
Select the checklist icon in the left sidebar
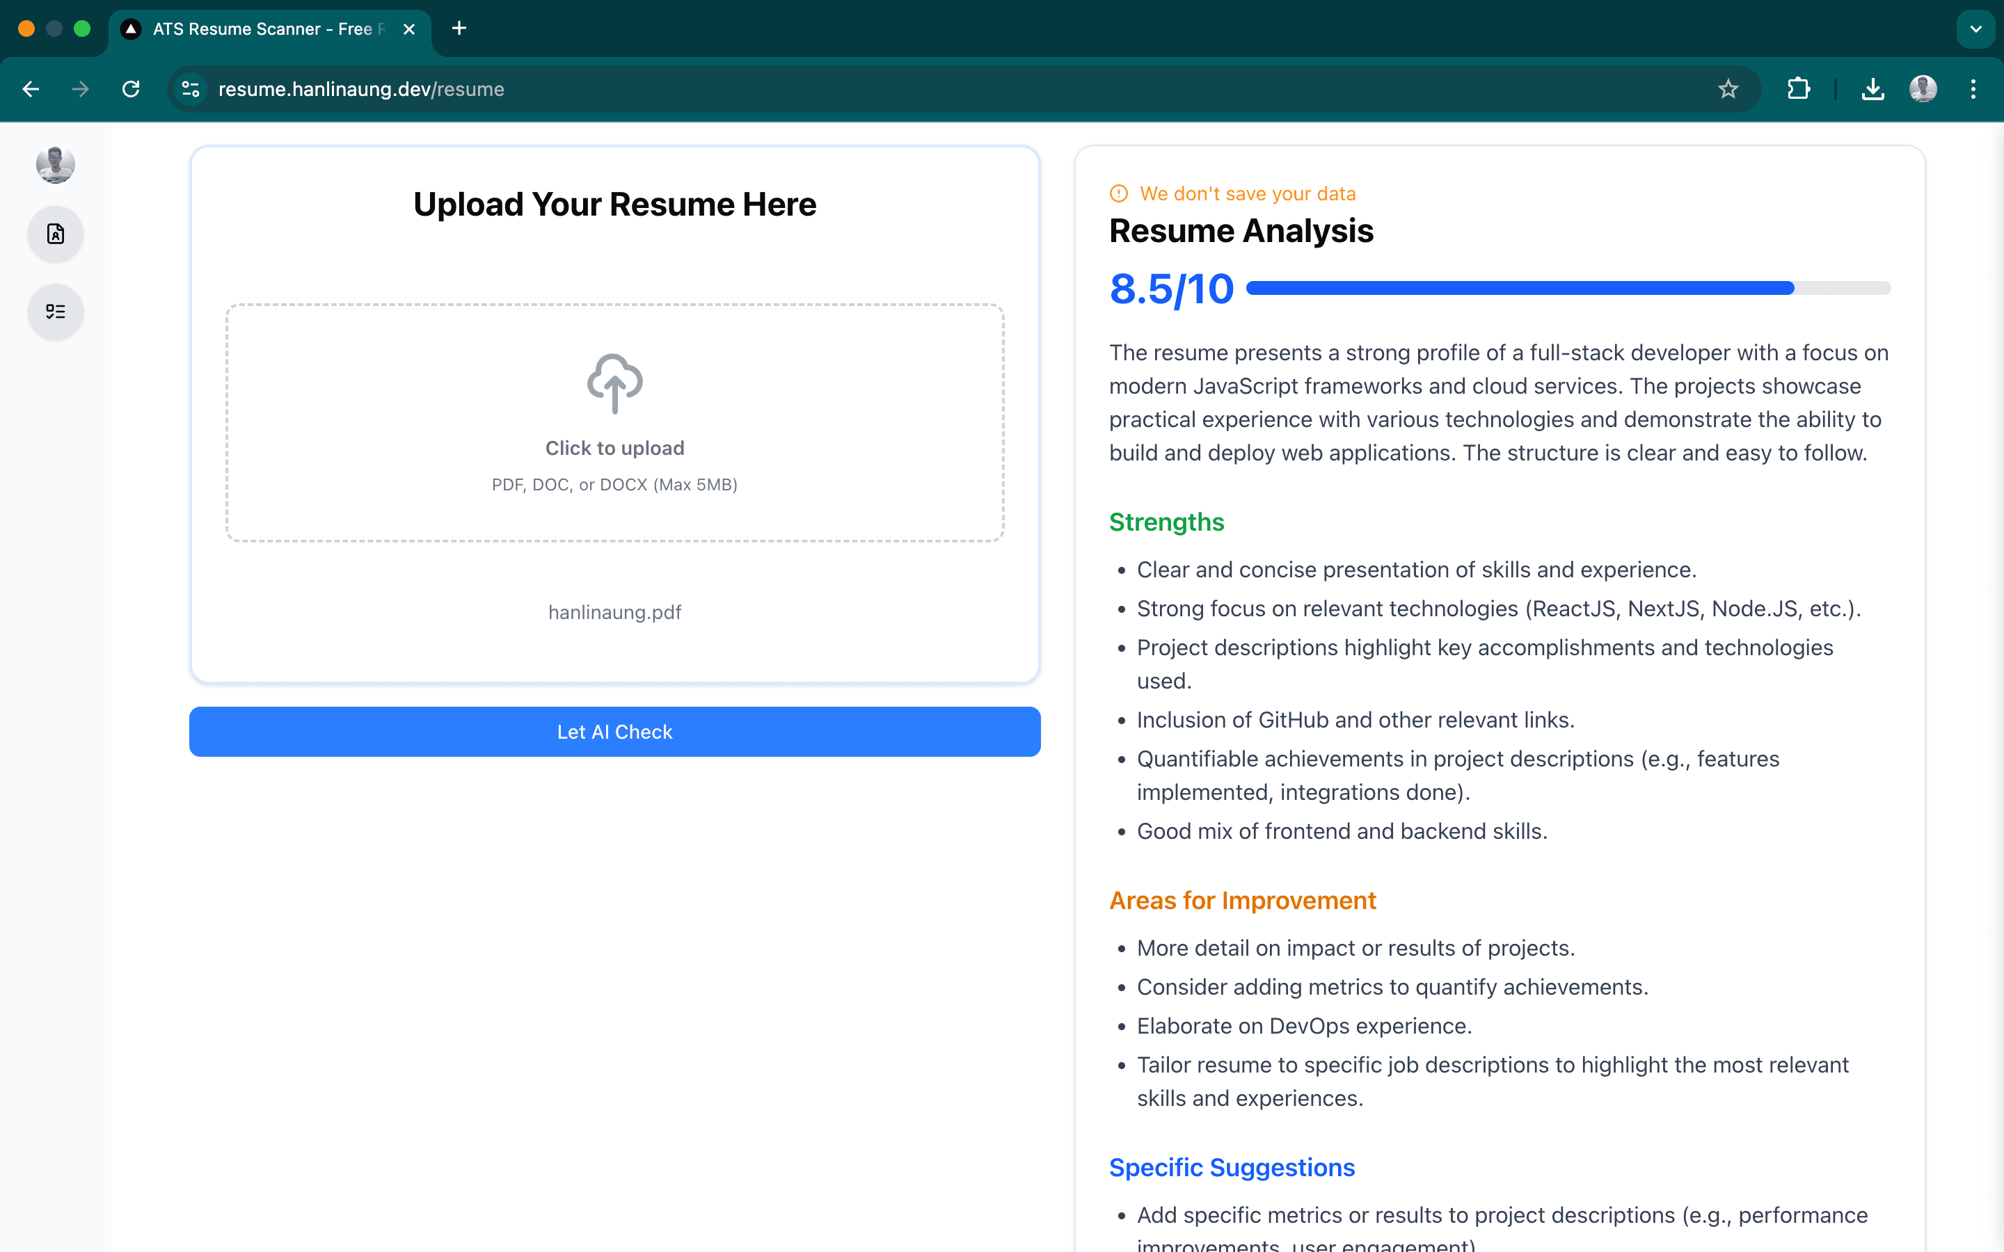tap(55, 312)
